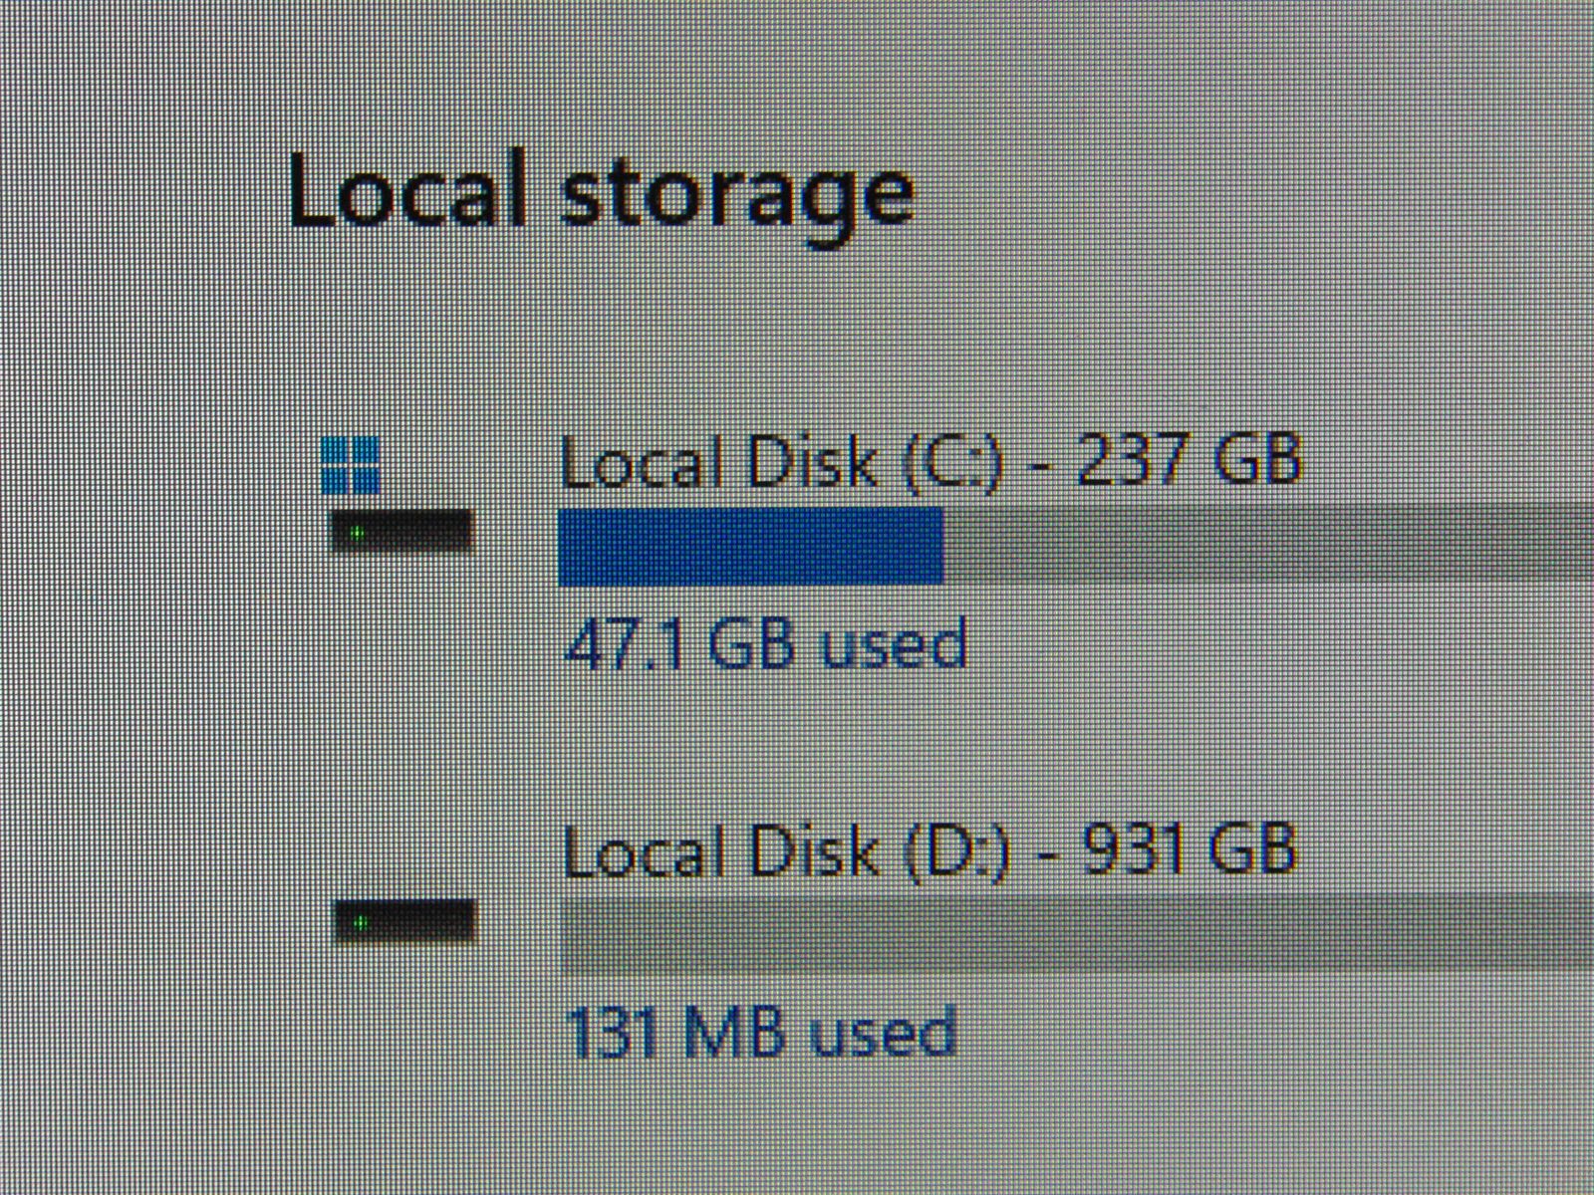Click the "(D:)" drive letter label
Viewport: 1594px width, 1195px height.
click(x=956, y=853)
